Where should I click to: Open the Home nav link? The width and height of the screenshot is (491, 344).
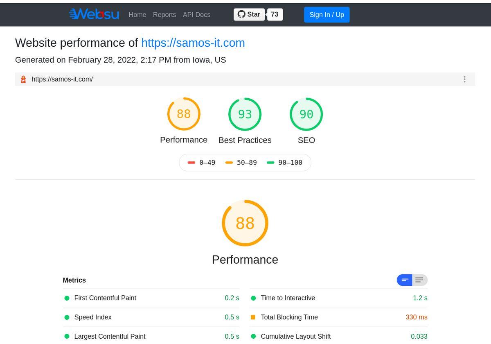pyautogui.click(x=137, y=15)
